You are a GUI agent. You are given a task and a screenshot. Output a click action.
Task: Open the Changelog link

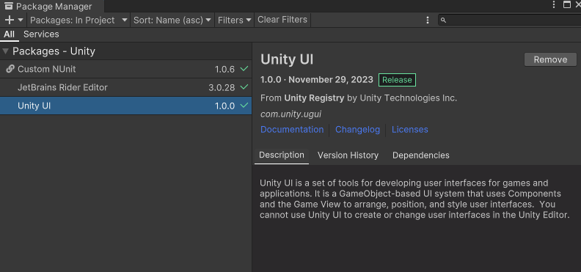pyautogui.click(x=357, y=130)
